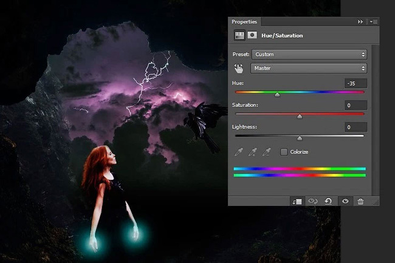Image resolution: width=395 pixels, height=263 pixels.
Task: Open the Preset dropdown showing Custom
Action: [x=309, y=55]
